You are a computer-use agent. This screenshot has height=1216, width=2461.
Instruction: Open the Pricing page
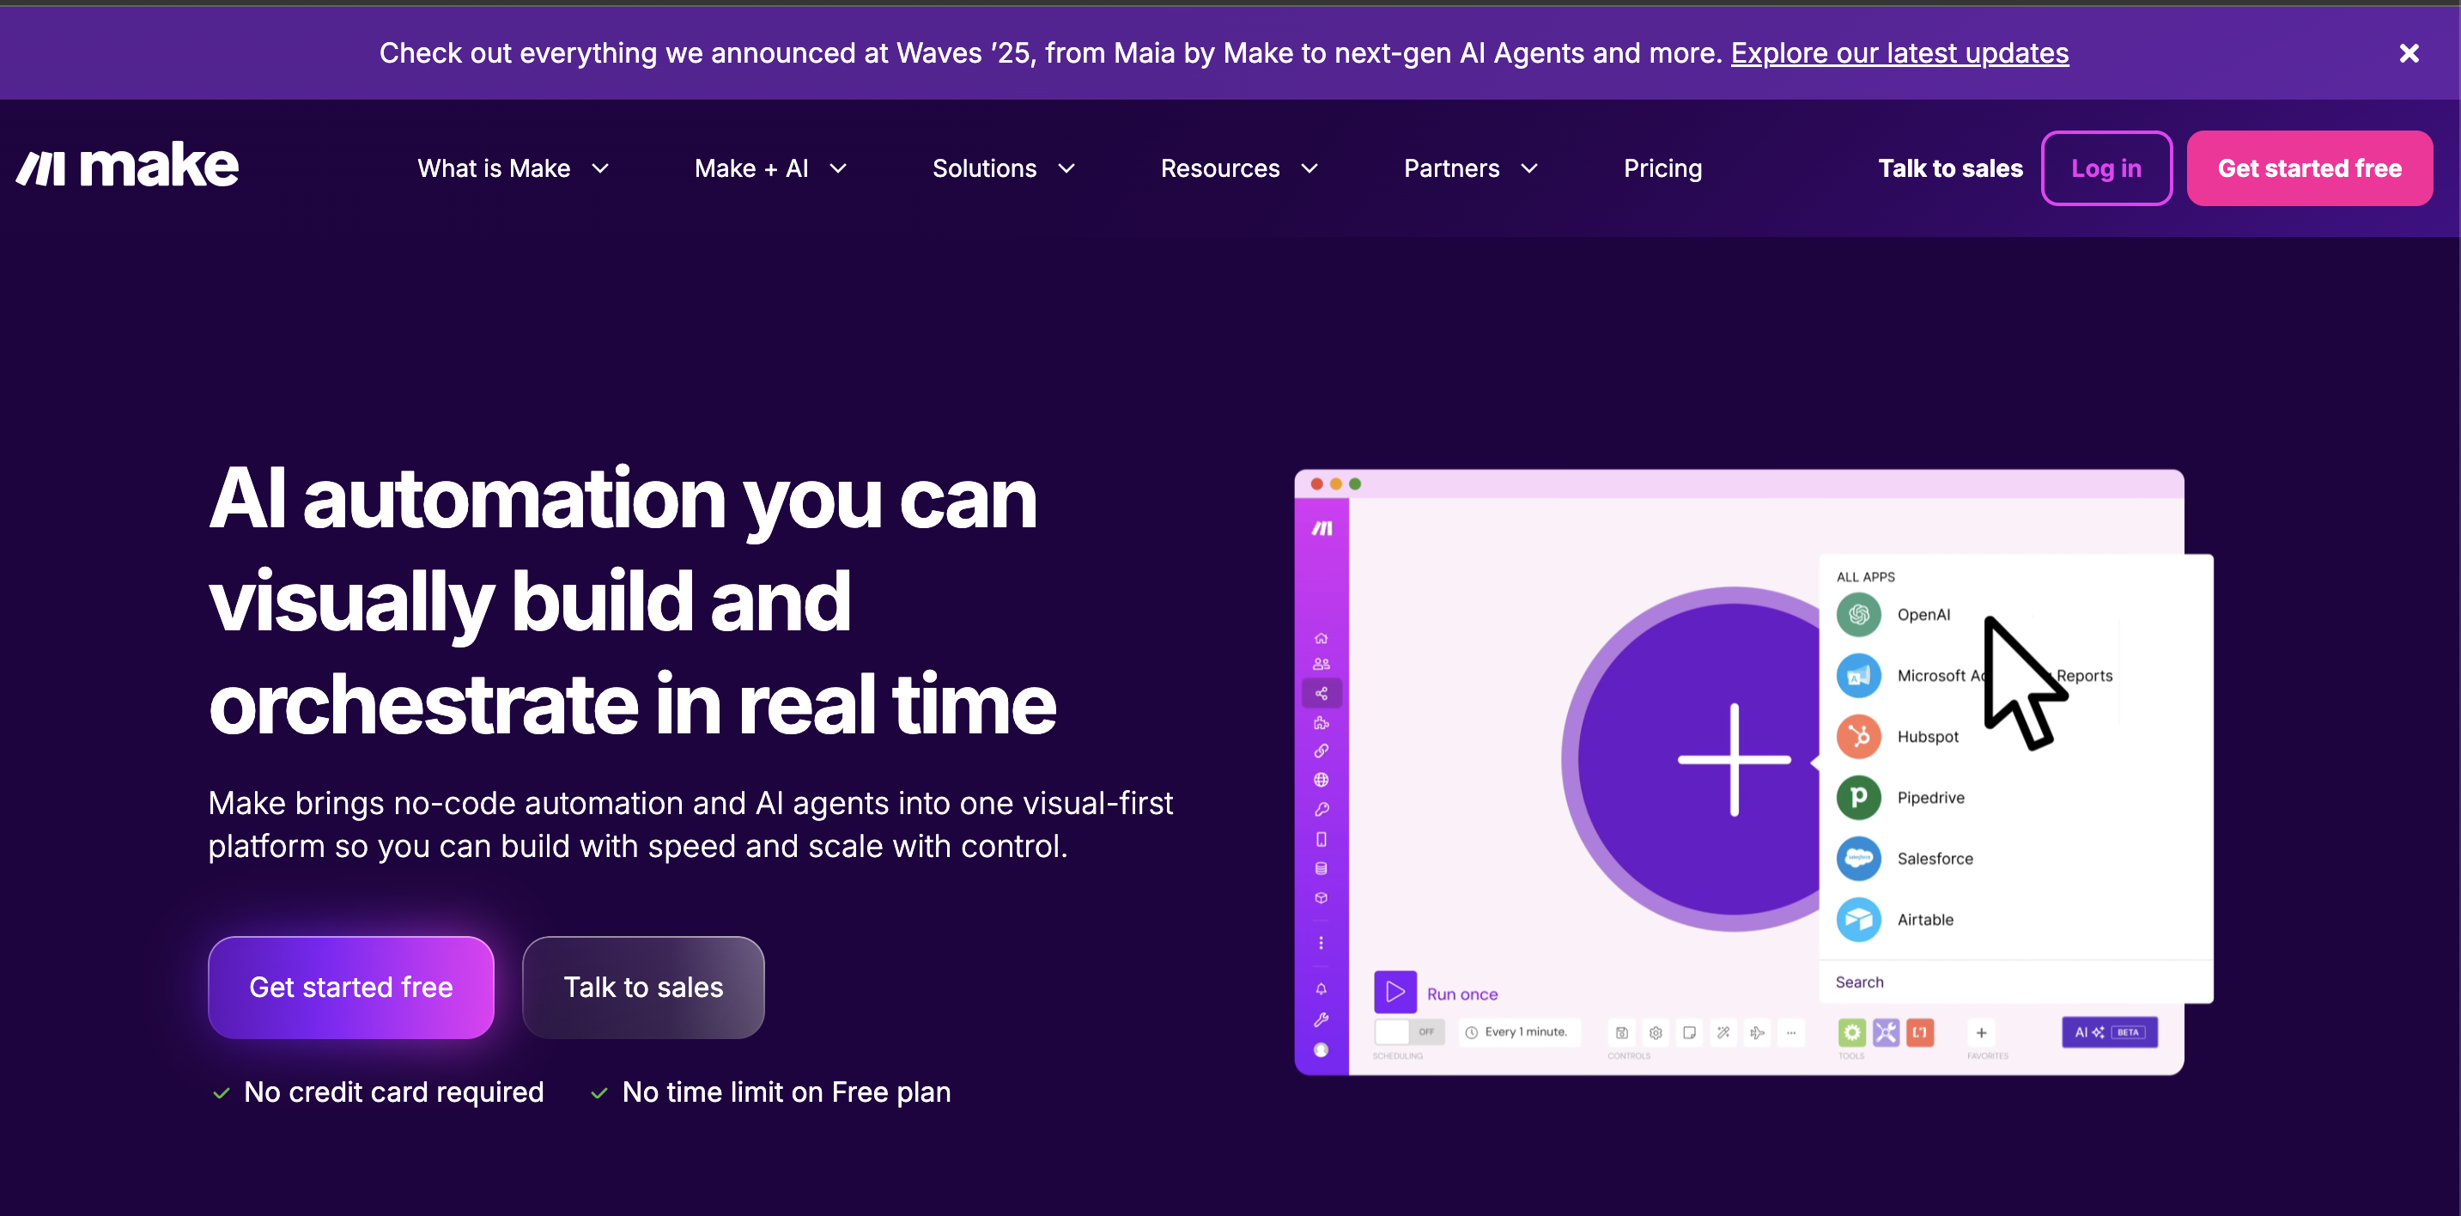[1662, 169]
